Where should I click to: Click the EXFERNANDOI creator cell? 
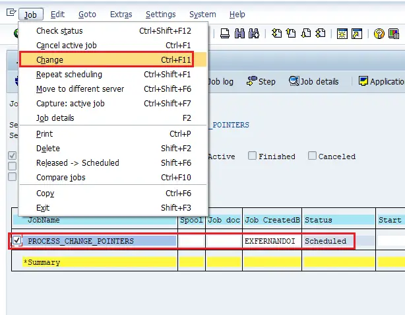click(x=272, y=241)
